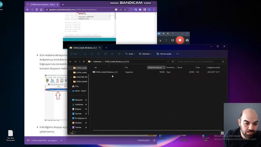Sort by the Oran column header
The height and width of the screenshot is (147, 261).
point(200,67)
